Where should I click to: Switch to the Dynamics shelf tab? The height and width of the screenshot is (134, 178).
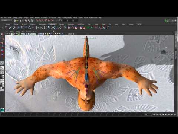pos(62,24)
